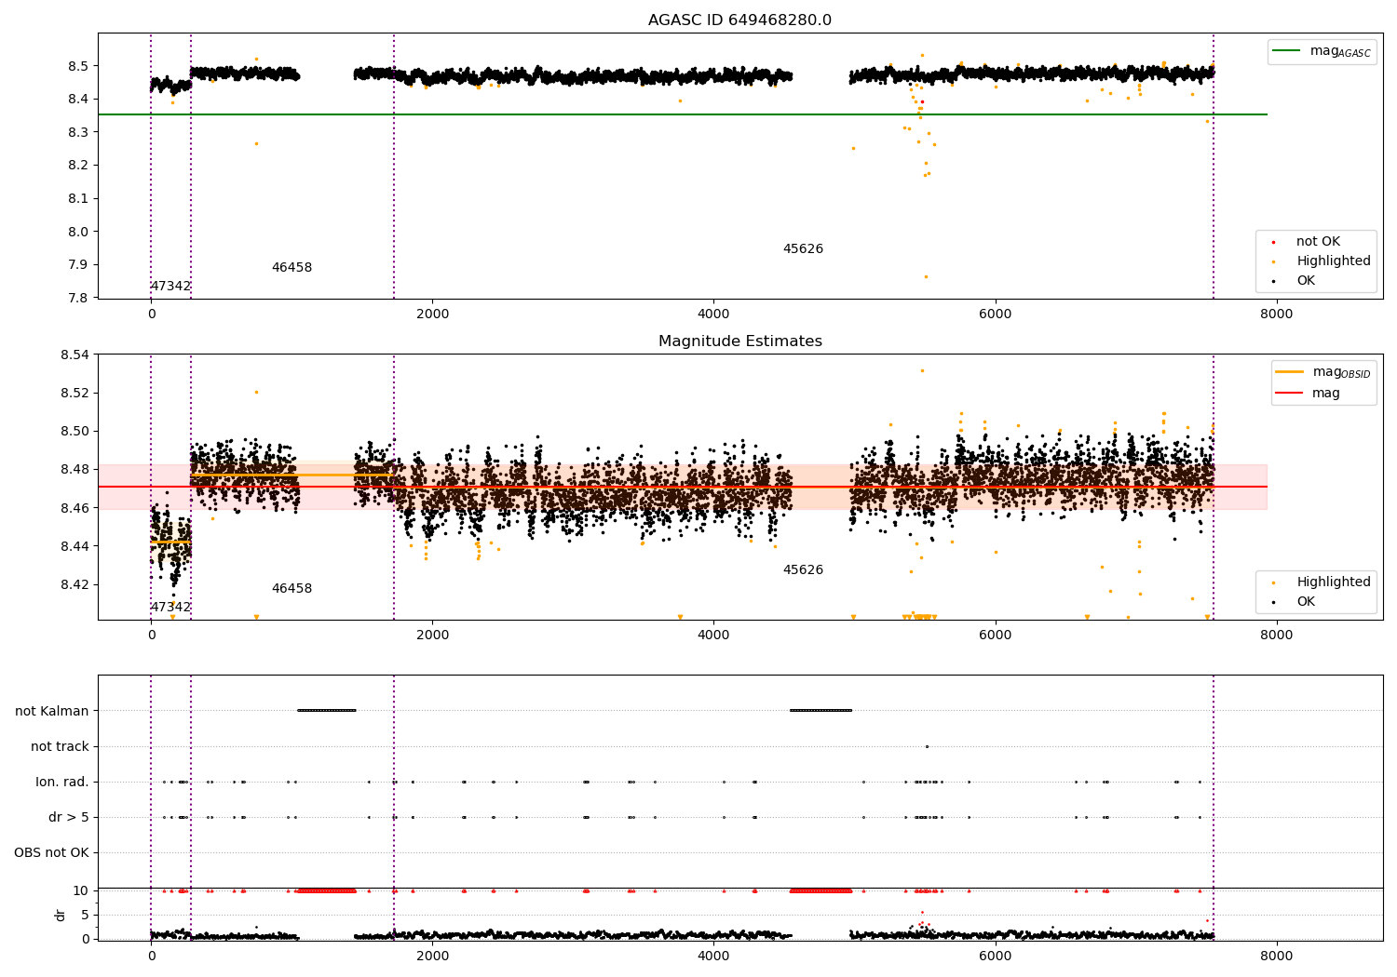1397x977 pixels.
Task: Click the orange mag OBSID legend line
Action: [1290, 372]
